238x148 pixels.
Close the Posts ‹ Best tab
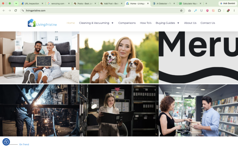click(x=95, y=3)
